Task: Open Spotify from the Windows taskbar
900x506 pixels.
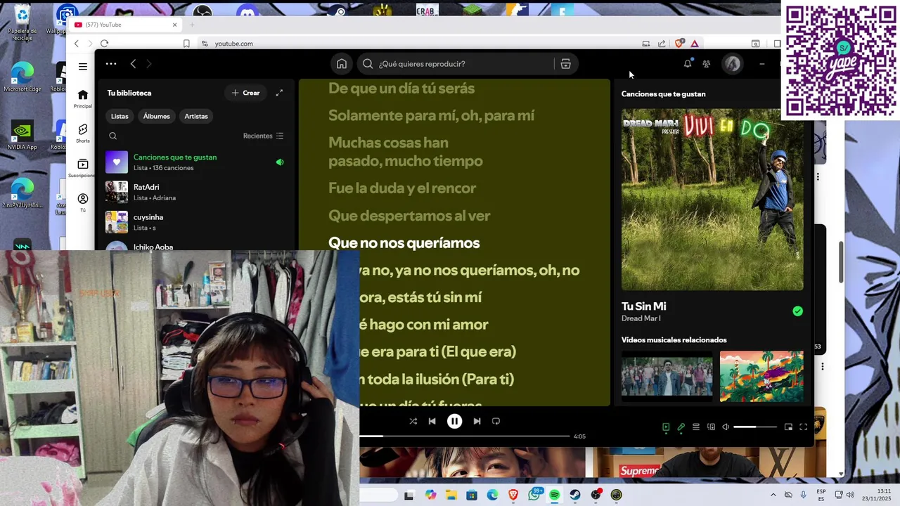Action: point(554,495)
